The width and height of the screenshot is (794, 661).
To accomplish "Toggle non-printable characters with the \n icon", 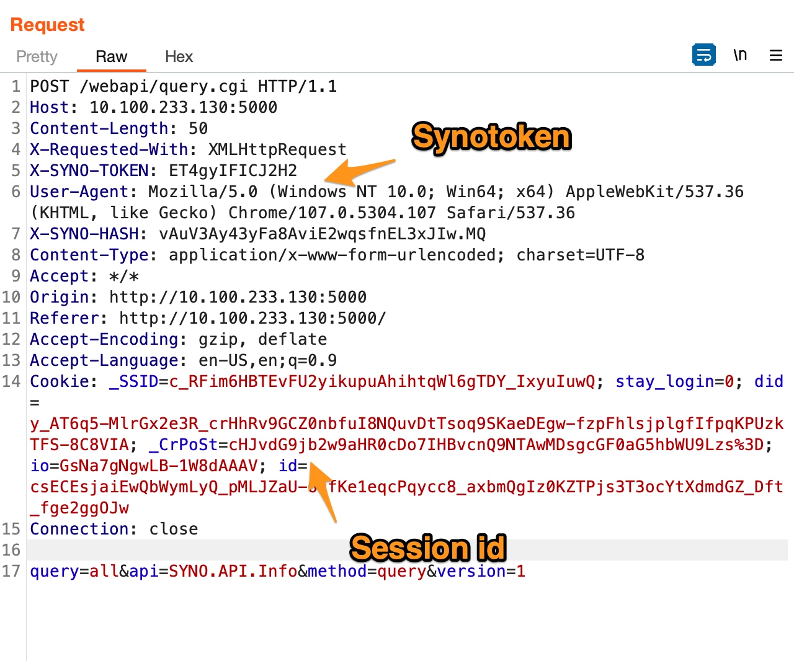I will click(x=739, y=55).
